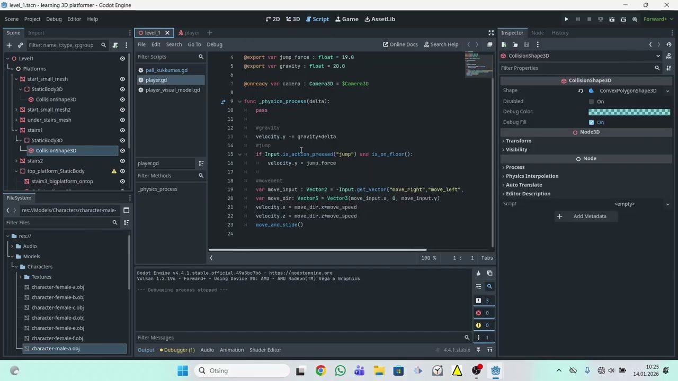Expand Visibility section in Inspector
This screenshot has height=381, width=678.
(516, 150)
